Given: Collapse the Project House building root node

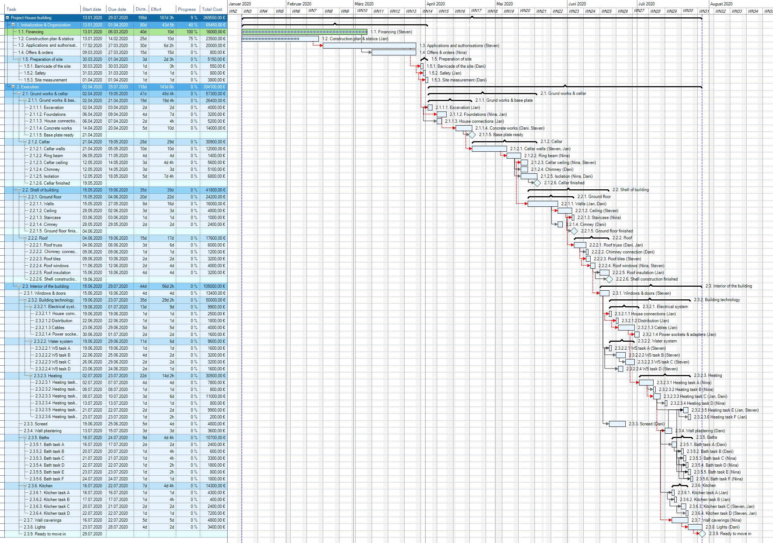Looking at the screenshot, I should (x=7, y=18).
